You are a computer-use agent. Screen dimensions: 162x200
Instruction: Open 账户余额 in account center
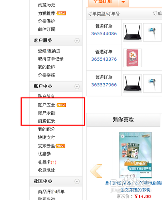click(47, 113)
